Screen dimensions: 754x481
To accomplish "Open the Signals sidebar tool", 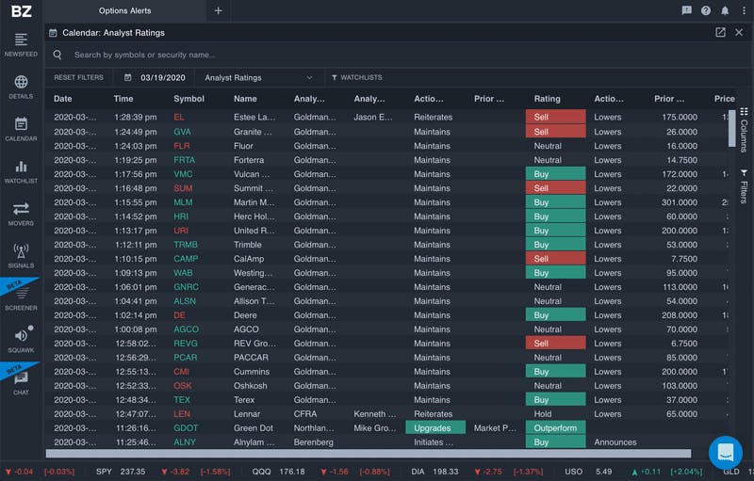I will coord(21,256).
